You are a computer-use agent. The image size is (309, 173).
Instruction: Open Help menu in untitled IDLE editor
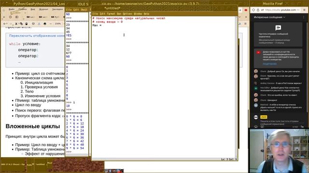[146, 14]
